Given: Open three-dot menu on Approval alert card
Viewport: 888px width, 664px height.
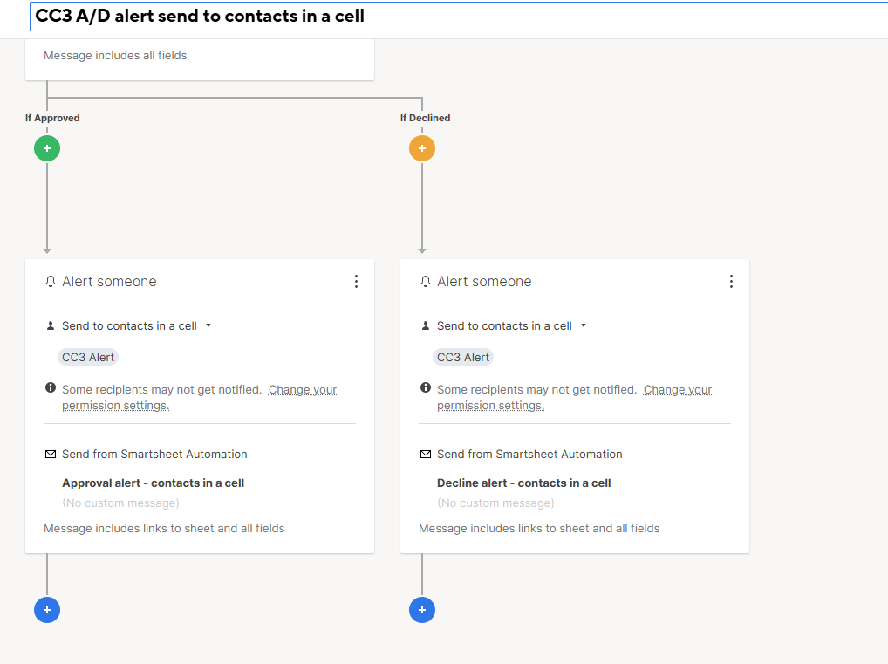Looking at the screenshot, I should pyautogui.click(x=356, y=282).
